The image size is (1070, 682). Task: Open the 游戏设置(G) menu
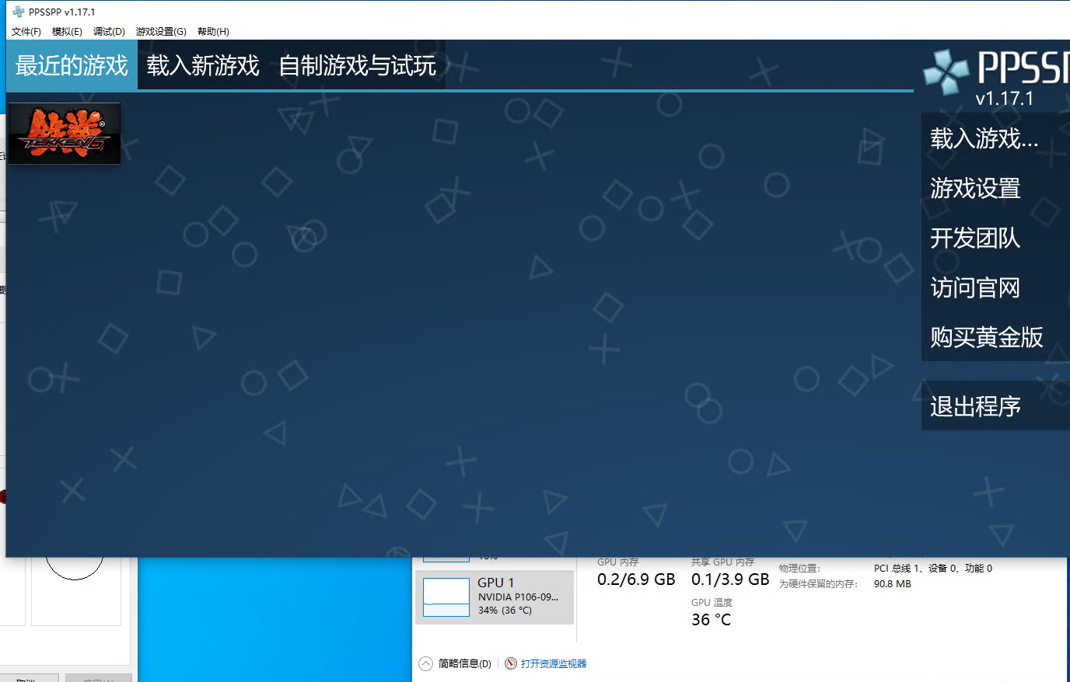[x=161, y=32]
